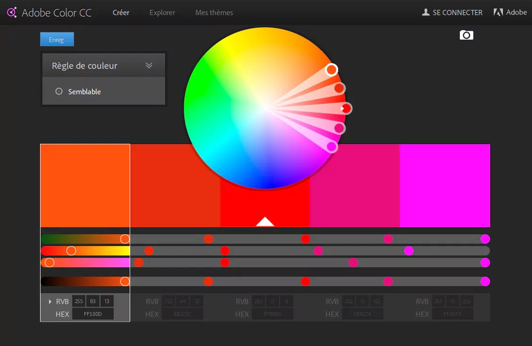Click the RVB label under the orange swatch
Viewport: 532px width, 346px height.
click(x=62, y=302)
